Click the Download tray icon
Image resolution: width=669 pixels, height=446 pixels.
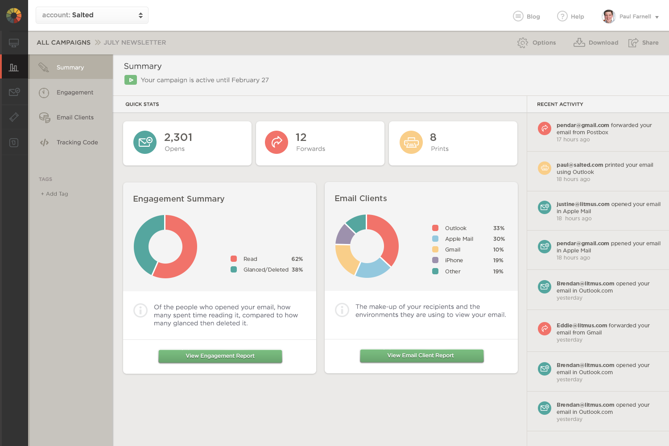coord(579,43)
